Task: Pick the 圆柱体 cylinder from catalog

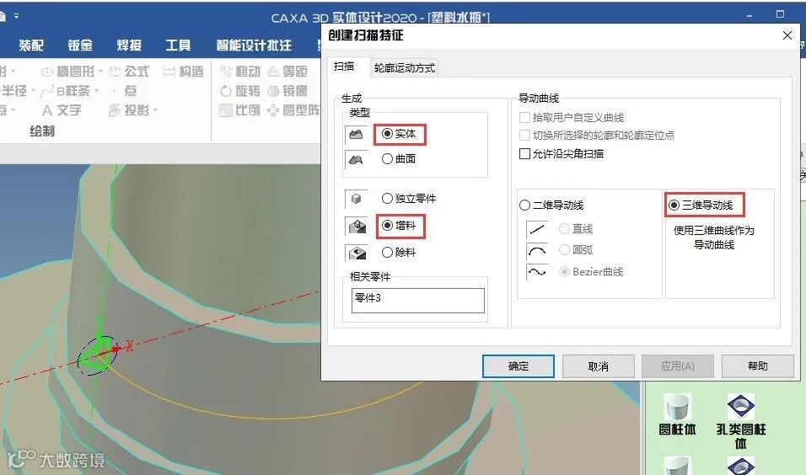Action: tap(677, 415)
